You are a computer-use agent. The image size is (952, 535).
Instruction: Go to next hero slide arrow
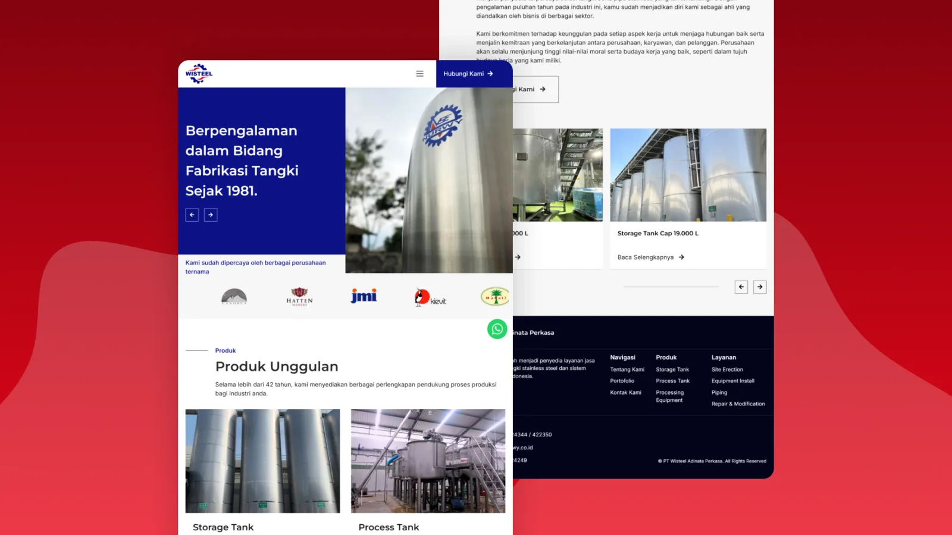tap(211, 215)
